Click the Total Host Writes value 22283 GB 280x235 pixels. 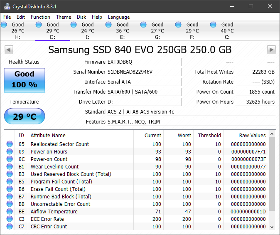pyautogui.click(x=255, y=72)
